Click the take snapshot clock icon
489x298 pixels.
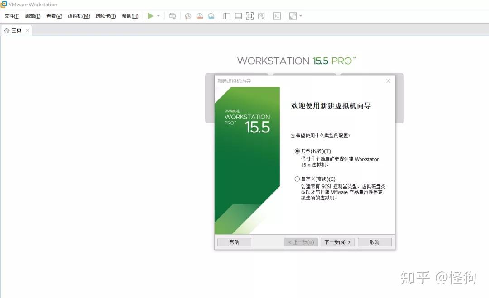point(188,16)
